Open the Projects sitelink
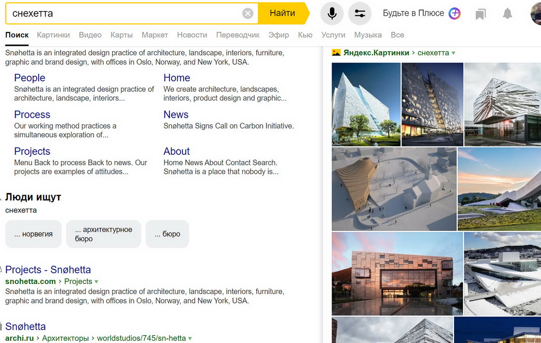 [32, 151]
